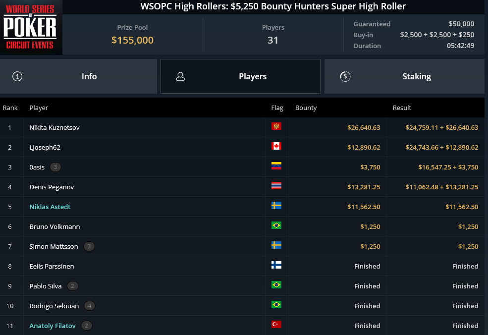Select the Denis Peganov player row
This screenshot has width=488, height=335.
click(242, 187)
